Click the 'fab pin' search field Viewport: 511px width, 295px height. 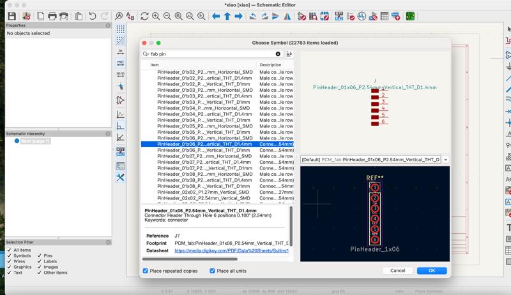tap(212, 54)
